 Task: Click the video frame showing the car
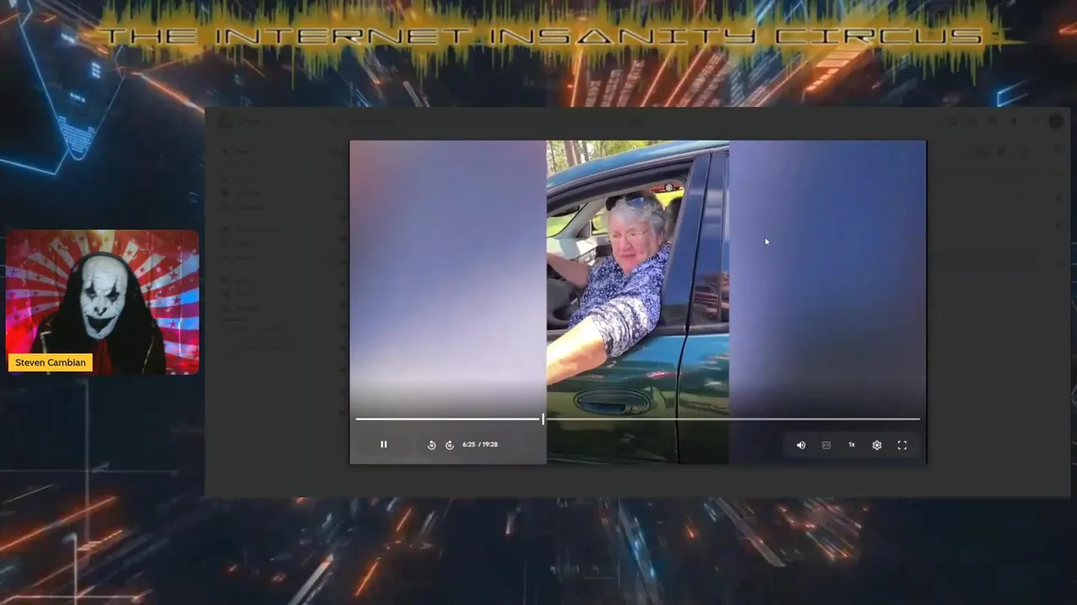(x=638, y=302)
